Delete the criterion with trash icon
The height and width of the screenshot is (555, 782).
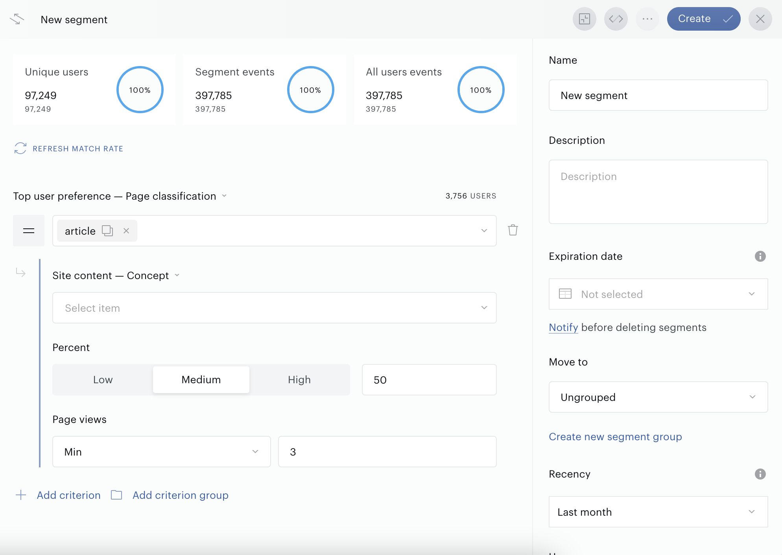click(x=513, y=230)
